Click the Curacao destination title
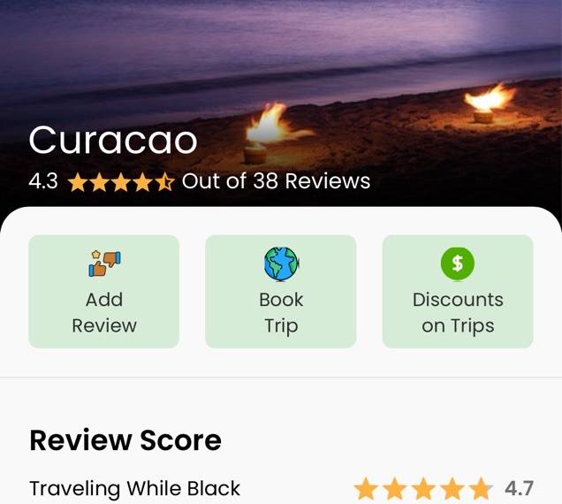The width and height of the screenshot is (562, 504). coord(113,140)
